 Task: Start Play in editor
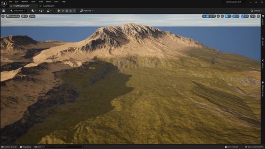59,11
